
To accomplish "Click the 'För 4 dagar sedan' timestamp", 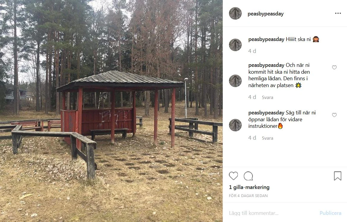I will [248, 196].
